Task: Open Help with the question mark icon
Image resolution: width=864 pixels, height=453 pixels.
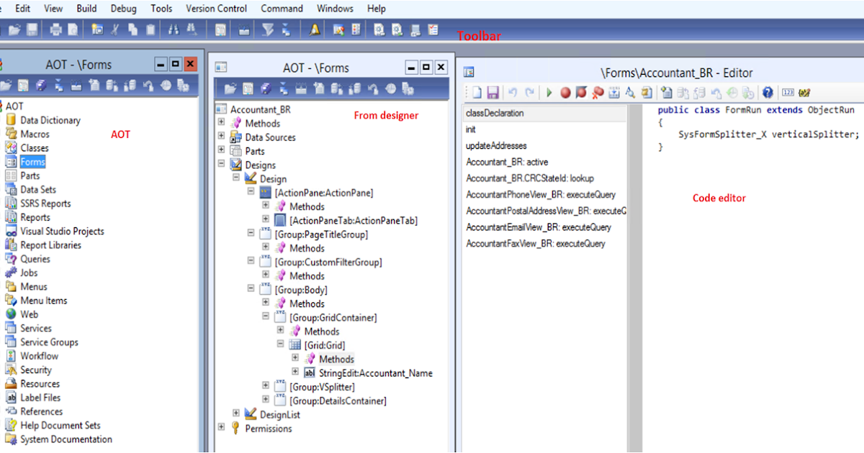Action: [x=768, y=92]
